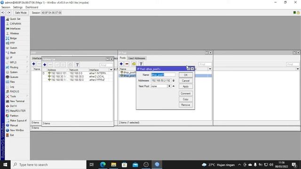Click comment icon in Address List toolbar

[70, 65]
